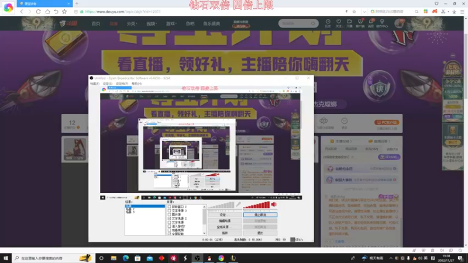Click the Windows taskbar search box
This screenshot has width=468, height=263.
[53, 258]
